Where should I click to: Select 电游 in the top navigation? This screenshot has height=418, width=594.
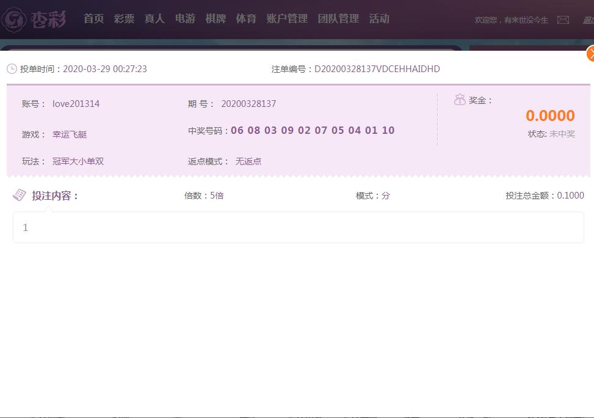point(185,19)
